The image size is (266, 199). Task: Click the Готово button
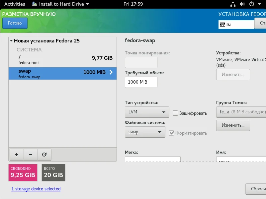click(15, 23)
